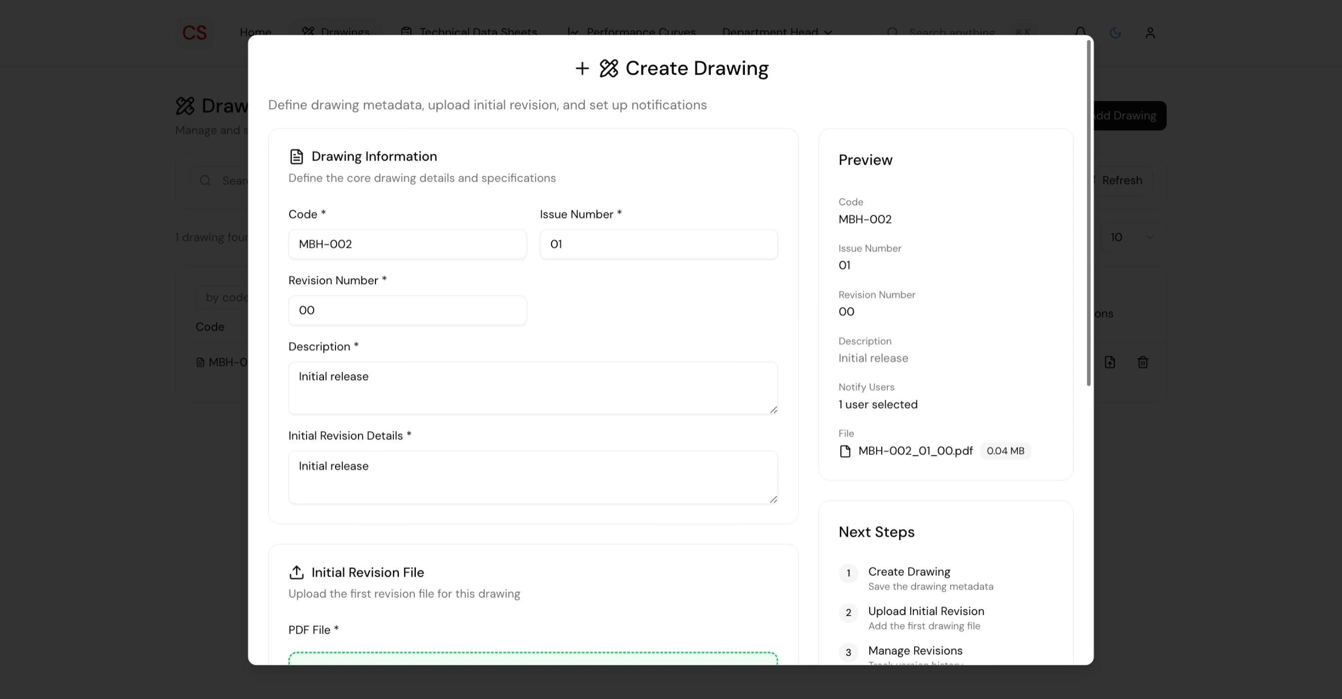Viewport: 1342px width, 699px height.
Task: Click the upload revision icon in drawings row
Action: (1110, 362)
